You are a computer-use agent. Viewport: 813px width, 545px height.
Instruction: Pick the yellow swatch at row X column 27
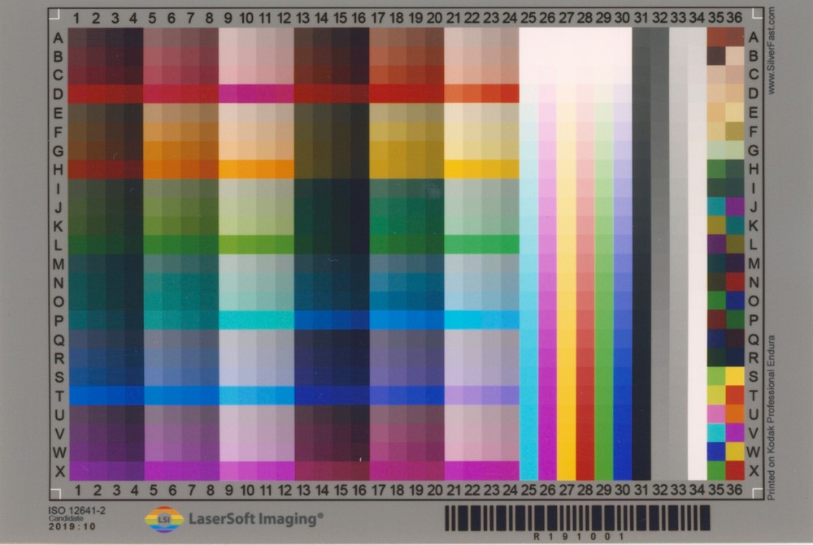tap(566, 470)
